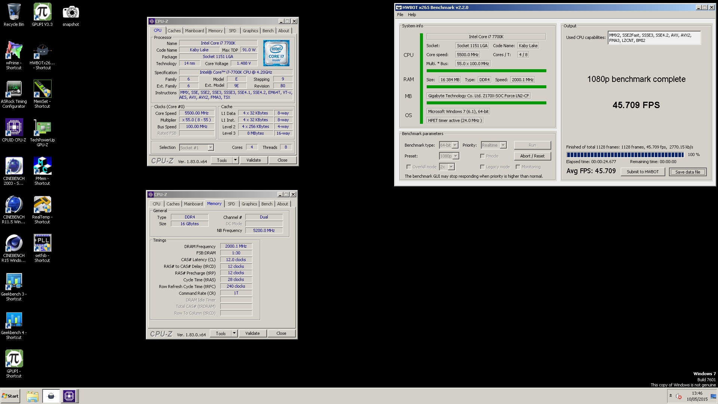Switch to Mainboard tab in top CPU-Z
The width and height of the screenshot is (718, 404).
point(194,31)
